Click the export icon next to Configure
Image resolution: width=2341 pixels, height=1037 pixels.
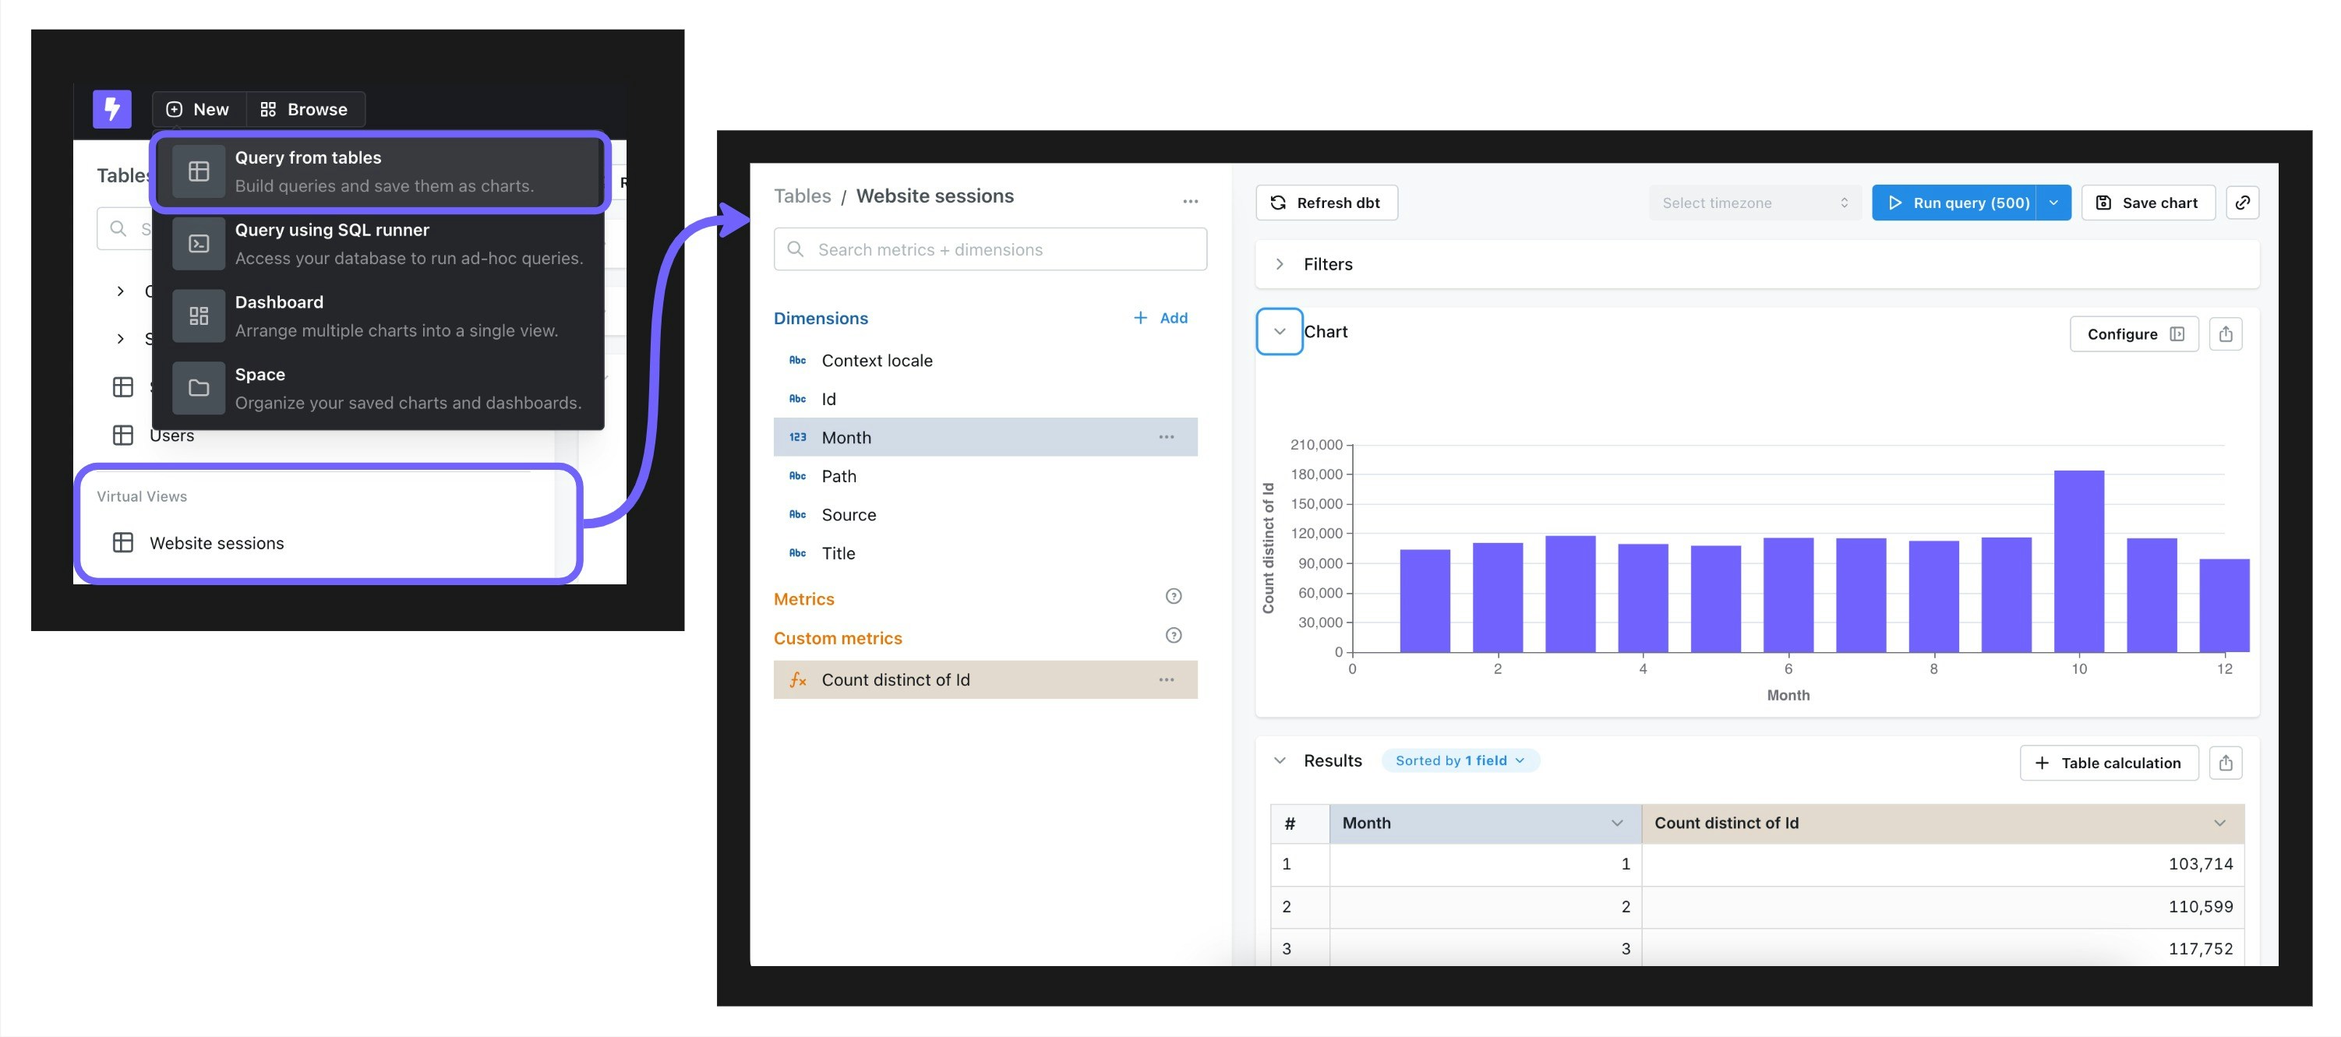2225,334
